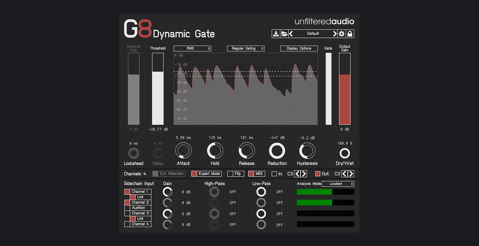
Task: Click the Channels: 4 label
Action: pos(135,174)
